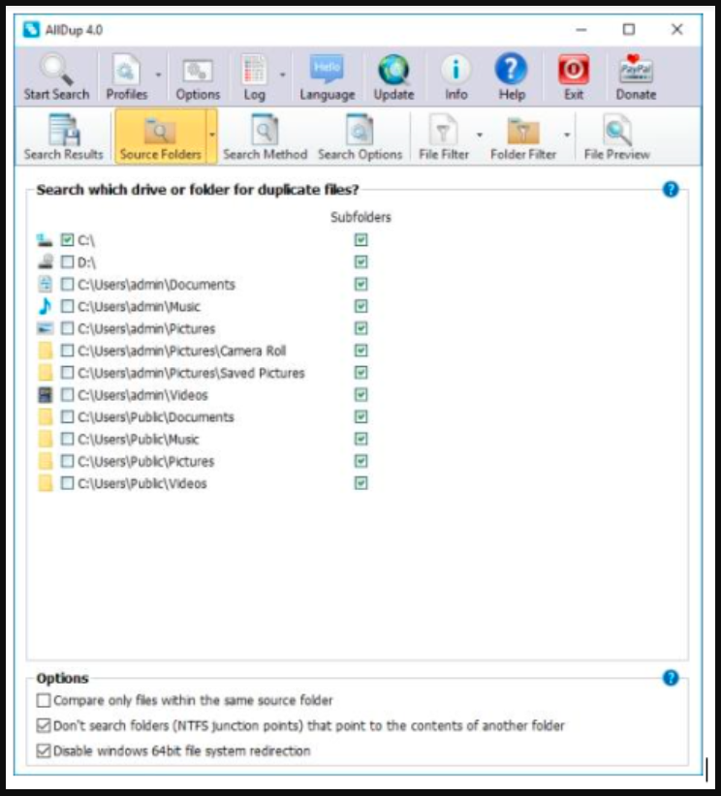Screen dimensions: 721x796
Task: Click the red Exit icon
Action: [574, 70]
